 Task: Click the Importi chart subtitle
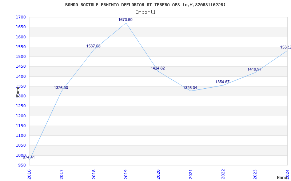pyautogui.click(x=145, y=12)
